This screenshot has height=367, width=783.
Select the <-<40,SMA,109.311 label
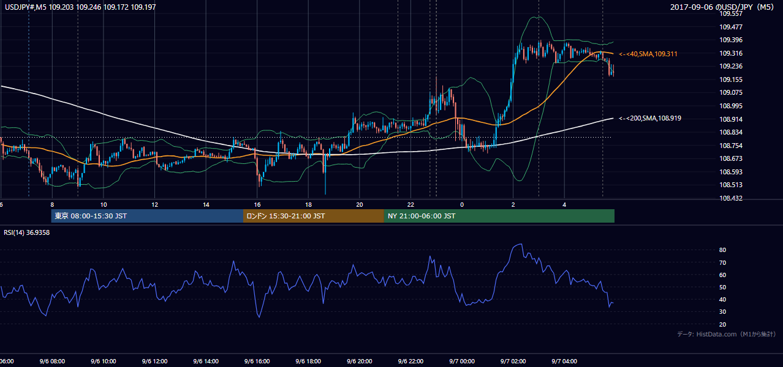point(648,54)
